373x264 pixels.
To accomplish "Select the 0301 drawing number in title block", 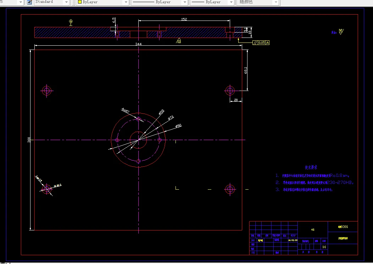I will [343, 227].
